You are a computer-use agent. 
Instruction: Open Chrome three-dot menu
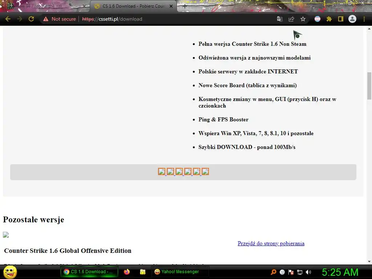click(x=364, y=19)
